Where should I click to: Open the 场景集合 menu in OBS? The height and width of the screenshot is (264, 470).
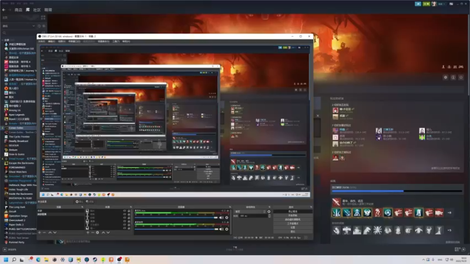click(104, 41)
